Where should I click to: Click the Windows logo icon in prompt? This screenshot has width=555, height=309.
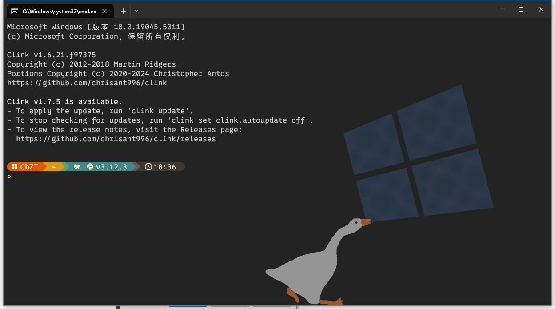pos(14,167)
